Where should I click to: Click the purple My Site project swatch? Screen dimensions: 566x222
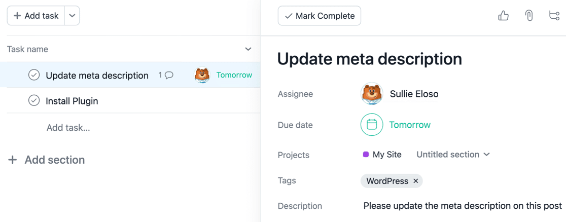click(x=366, y=155)
